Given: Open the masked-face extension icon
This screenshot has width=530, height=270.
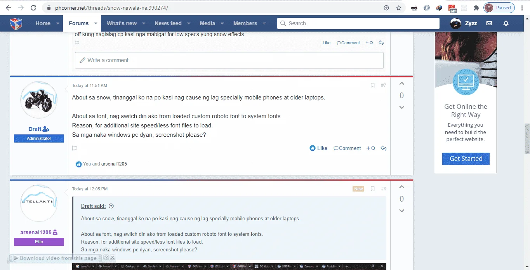Looking at the screenshot, I should tap(414, 8).
